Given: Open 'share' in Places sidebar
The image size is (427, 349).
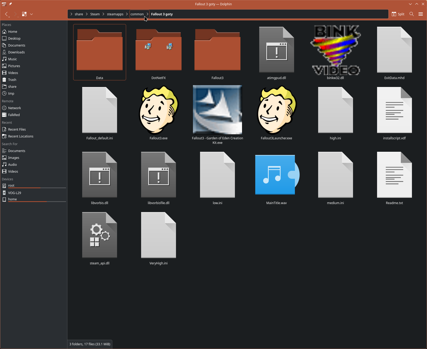Looking at the screenshot, I should 34,86.
